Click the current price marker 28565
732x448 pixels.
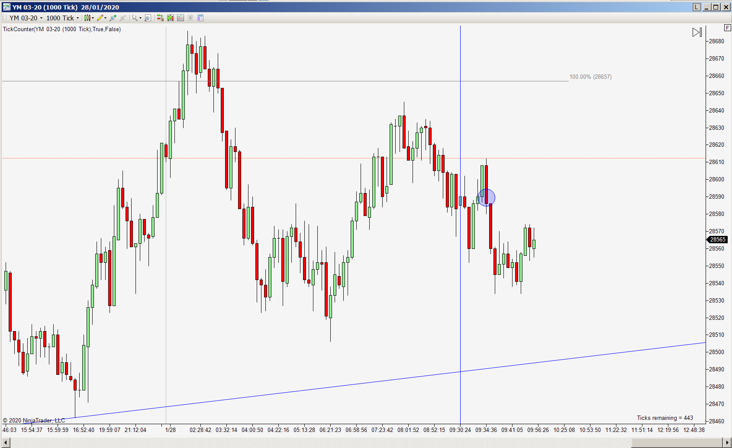717,239
